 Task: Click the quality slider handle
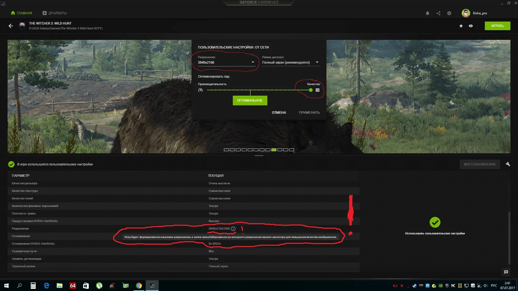tap(311, 90)
